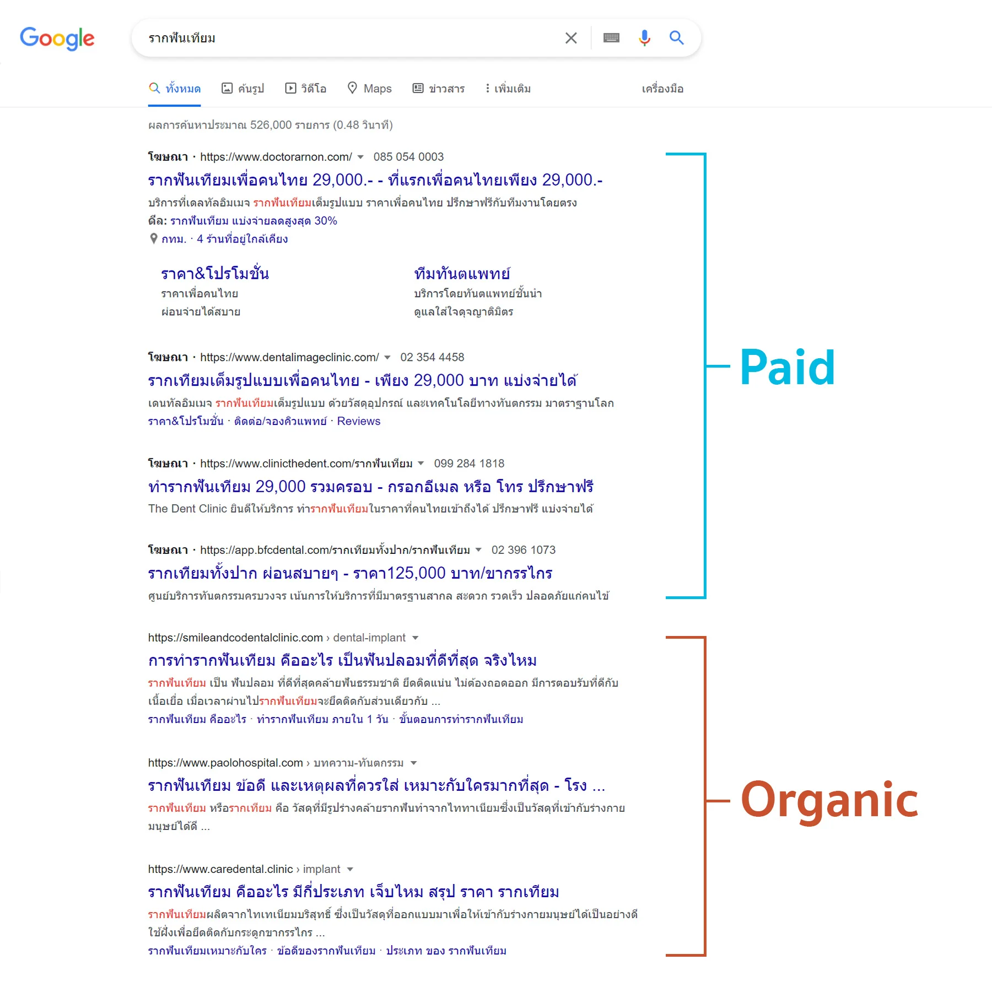This screenshot has height=992, width=992.
Task: Click phone number 02 396 1073
Action: click(x=524, y=550)
